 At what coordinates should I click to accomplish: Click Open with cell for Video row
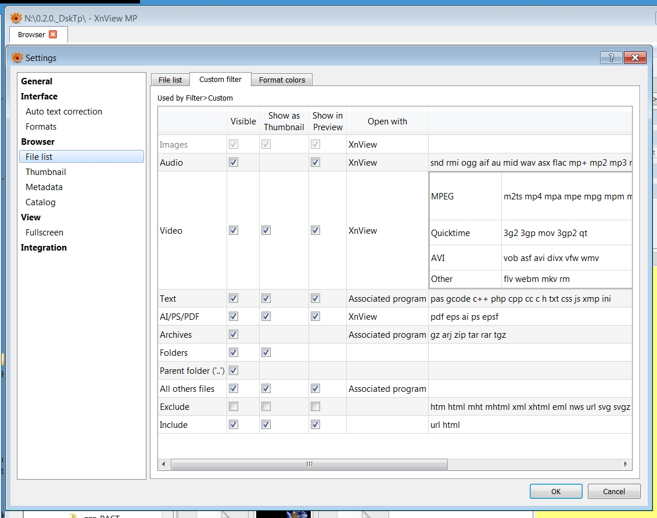pyautogui.click(x=387, y=231)
